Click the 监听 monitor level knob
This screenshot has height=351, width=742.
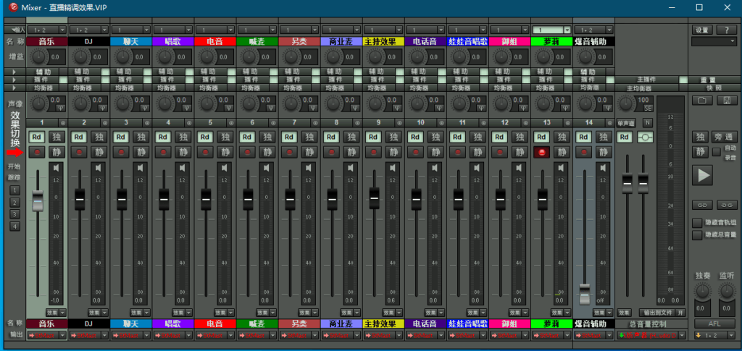coord(726,291)
